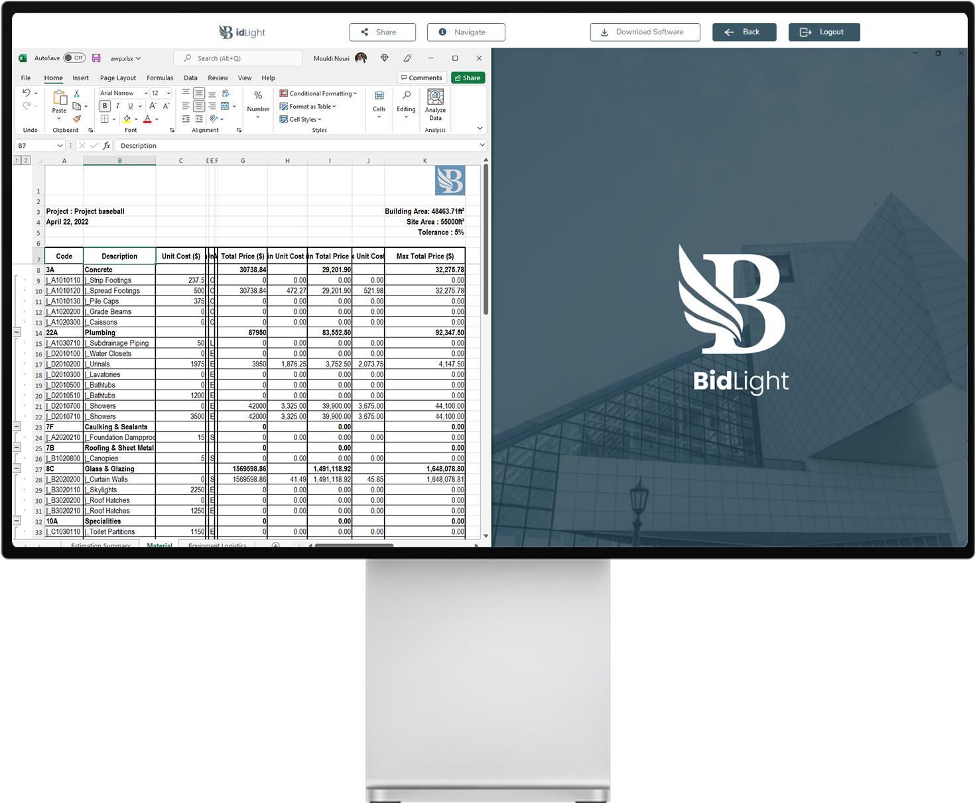The width and height of the screenshot is (975, 803).
Task: Click the horizontal scrollbar thumb
Action: coord(354,545)
